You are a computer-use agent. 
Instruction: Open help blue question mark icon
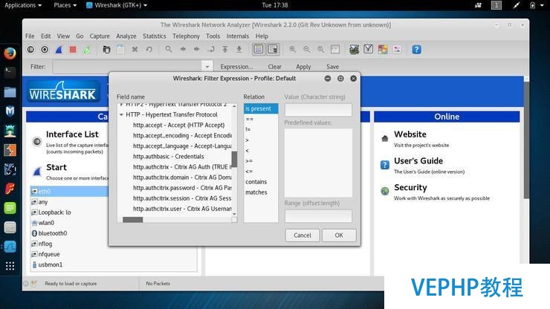pyautogui.click(x=416, y=50)
